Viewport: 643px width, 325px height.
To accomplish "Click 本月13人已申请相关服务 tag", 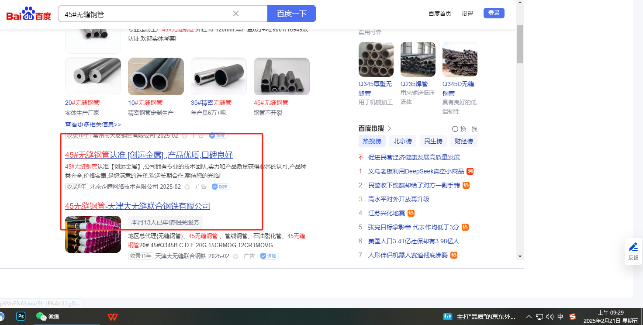I will 166,222.
